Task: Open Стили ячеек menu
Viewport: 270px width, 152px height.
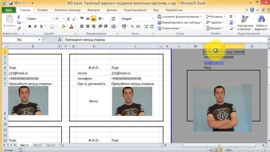Action: [169, 28]
